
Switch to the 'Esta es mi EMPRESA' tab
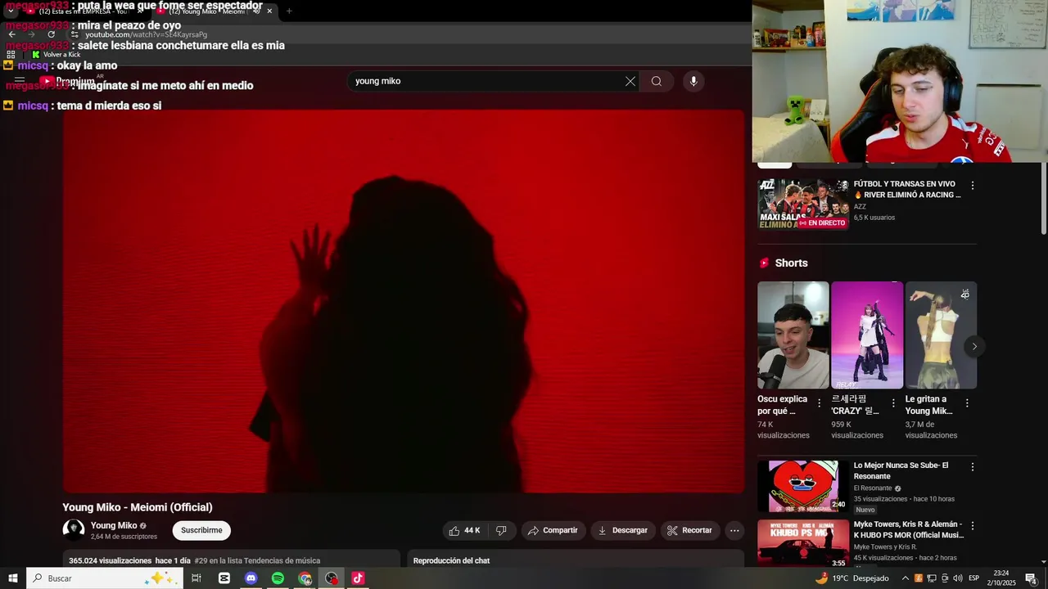coord(83,11)
